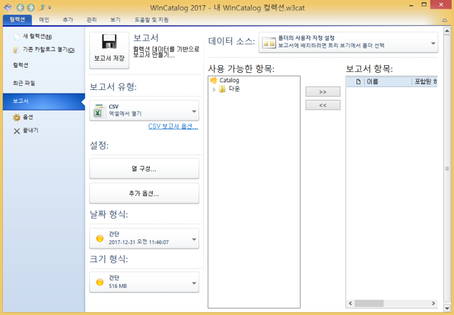Screen dimensions: 454x315
Task: Click 끝내기 to exit the application
Action: 26,130
